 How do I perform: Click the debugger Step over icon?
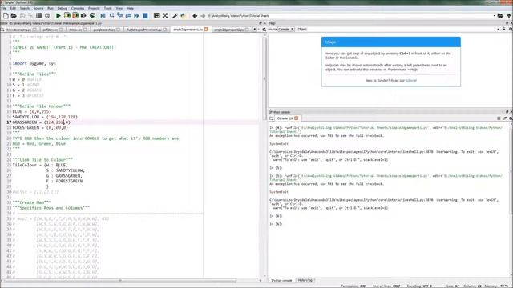[111, 16]
